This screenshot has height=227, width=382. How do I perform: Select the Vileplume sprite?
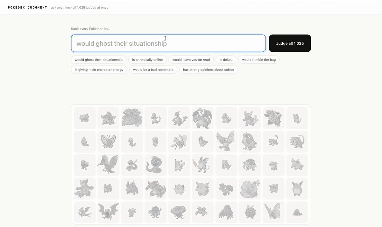tap(179, 212)
